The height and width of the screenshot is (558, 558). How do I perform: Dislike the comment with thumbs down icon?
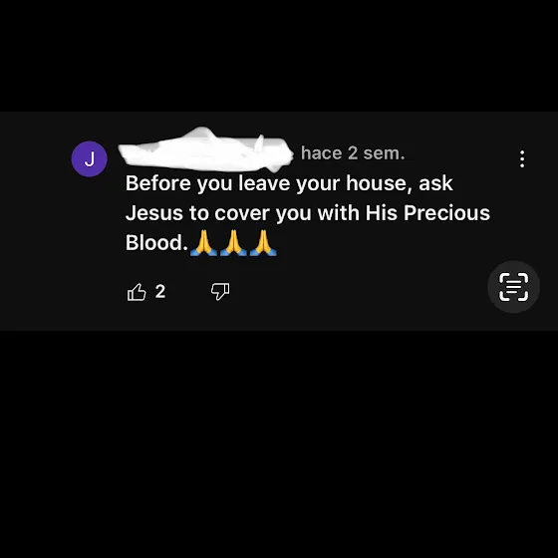[220, 291]
